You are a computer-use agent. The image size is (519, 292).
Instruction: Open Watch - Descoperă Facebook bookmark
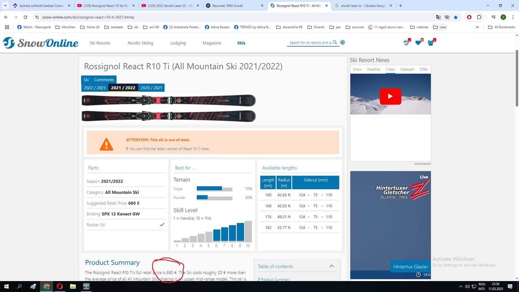34,27
